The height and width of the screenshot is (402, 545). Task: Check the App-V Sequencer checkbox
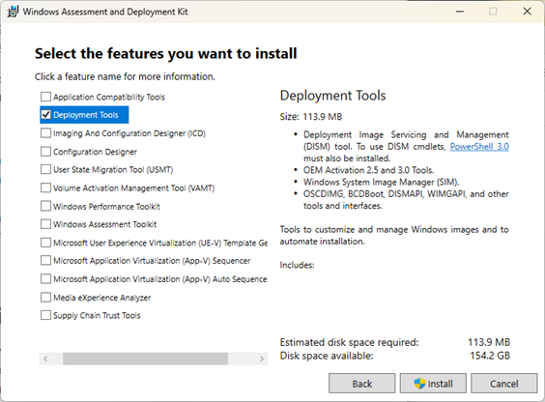point(45,261)
